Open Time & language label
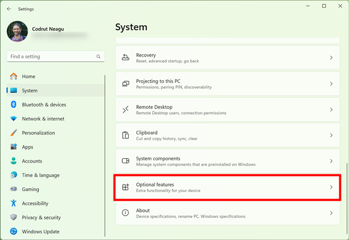The width and height of the screenshot is (349, 240). point(40,175)
